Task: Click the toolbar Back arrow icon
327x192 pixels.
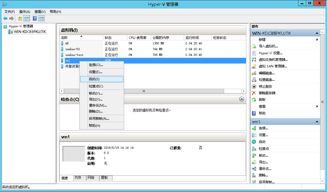Action: tap(5, 18)
